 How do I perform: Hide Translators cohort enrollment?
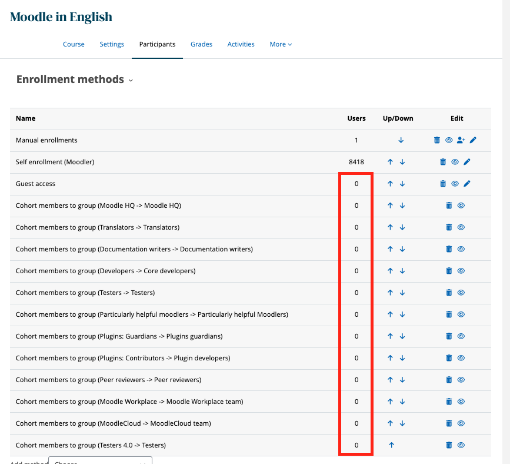click(x=461, y=227)
